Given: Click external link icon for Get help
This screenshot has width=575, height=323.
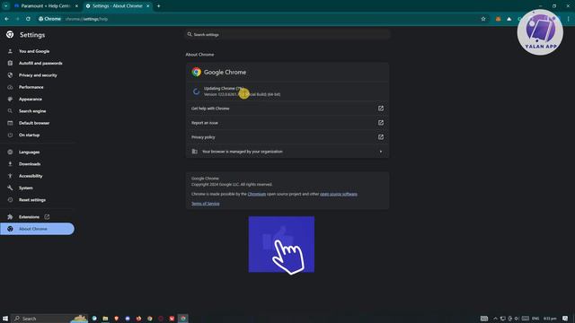Looking at the screenshot, I should 381,109.
